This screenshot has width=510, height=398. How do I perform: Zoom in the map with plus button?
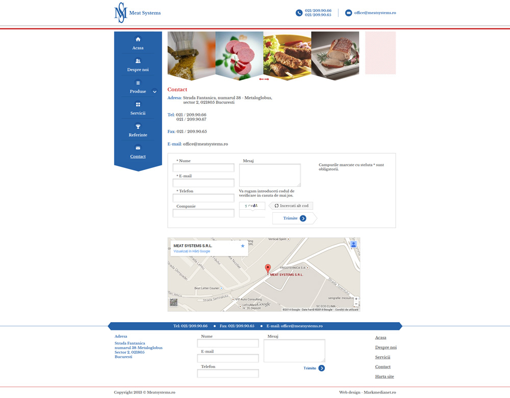tap(356, 299)
